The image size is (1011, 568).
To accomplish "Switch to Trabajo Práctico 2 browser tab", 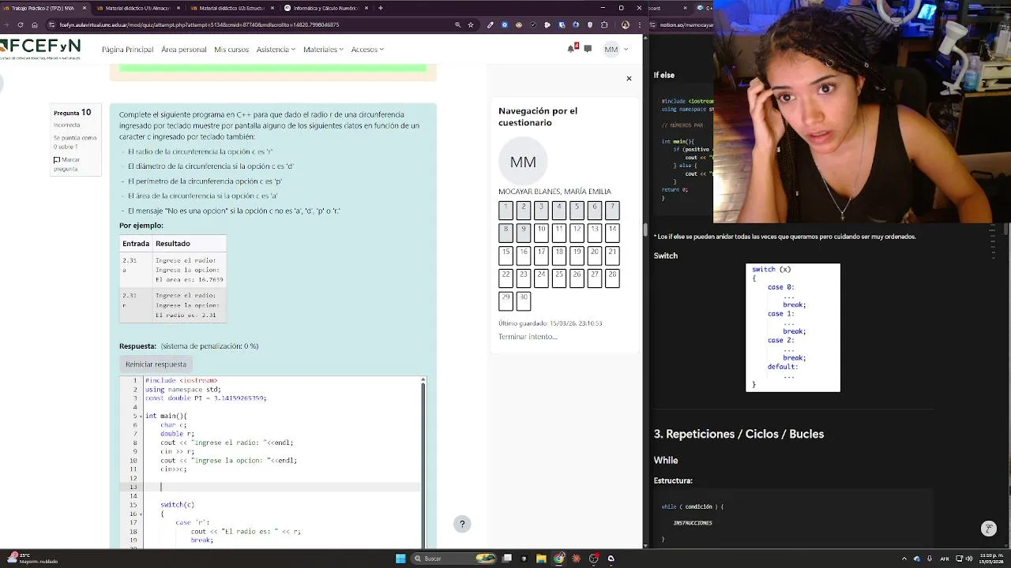I will (43, 8).
